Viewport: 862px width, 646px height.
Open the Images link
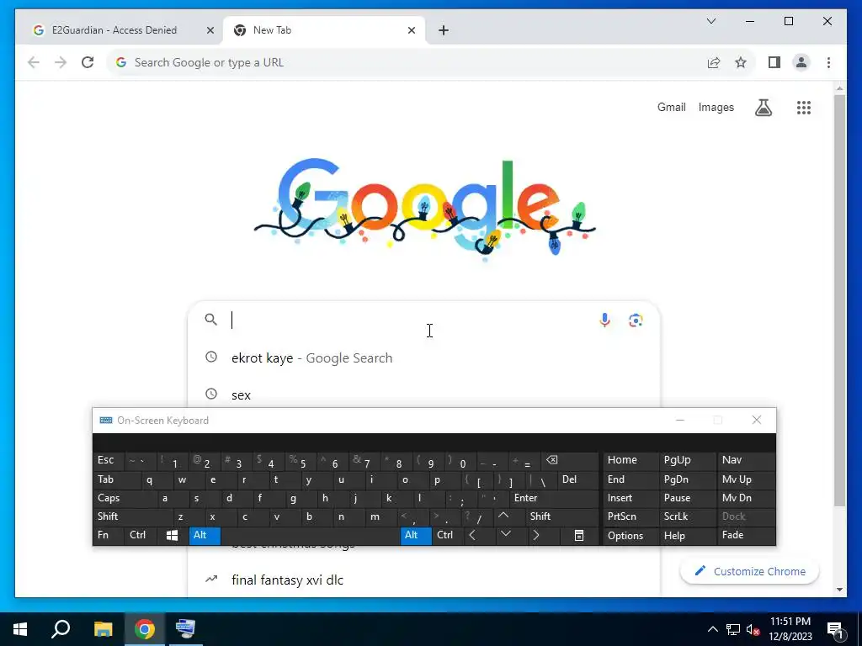716,108
